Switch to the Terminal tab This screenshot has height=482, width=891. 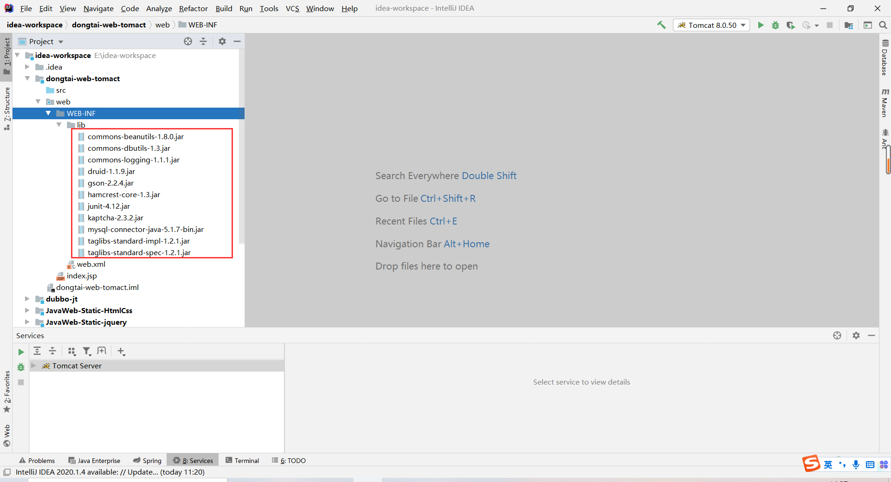(x=242, y=460)
